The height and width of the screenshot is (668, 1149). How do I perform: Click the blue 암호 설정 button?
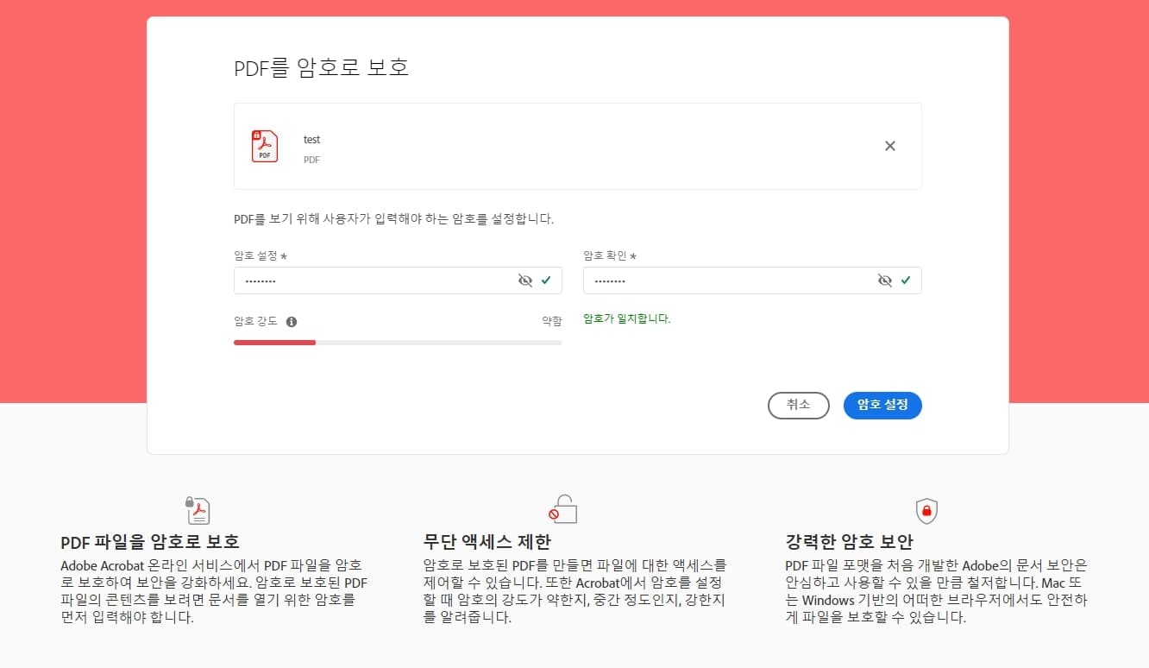click(x=882, y=405)
